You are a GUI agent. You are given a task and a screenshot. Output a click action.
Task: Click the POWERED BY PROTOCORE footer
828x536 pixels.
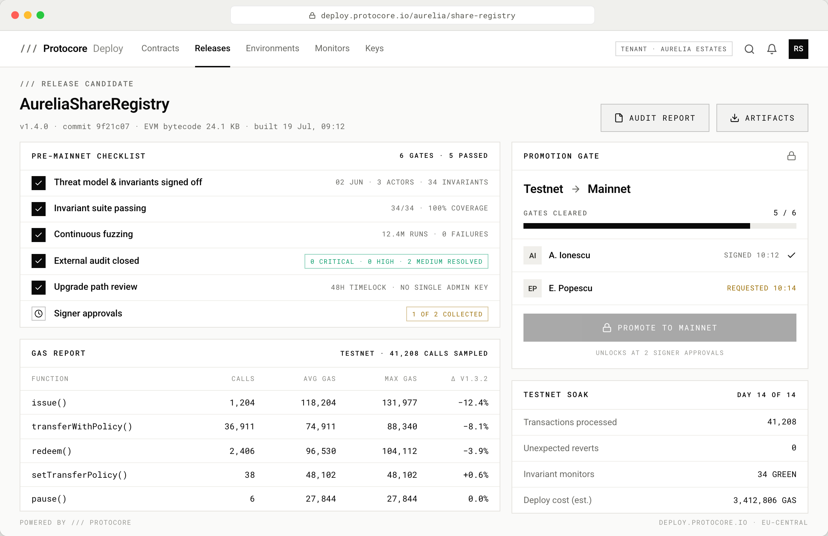[75, 523]
